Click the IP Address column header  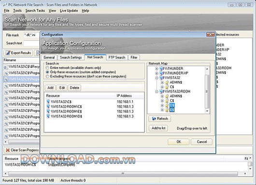[129, 96]
